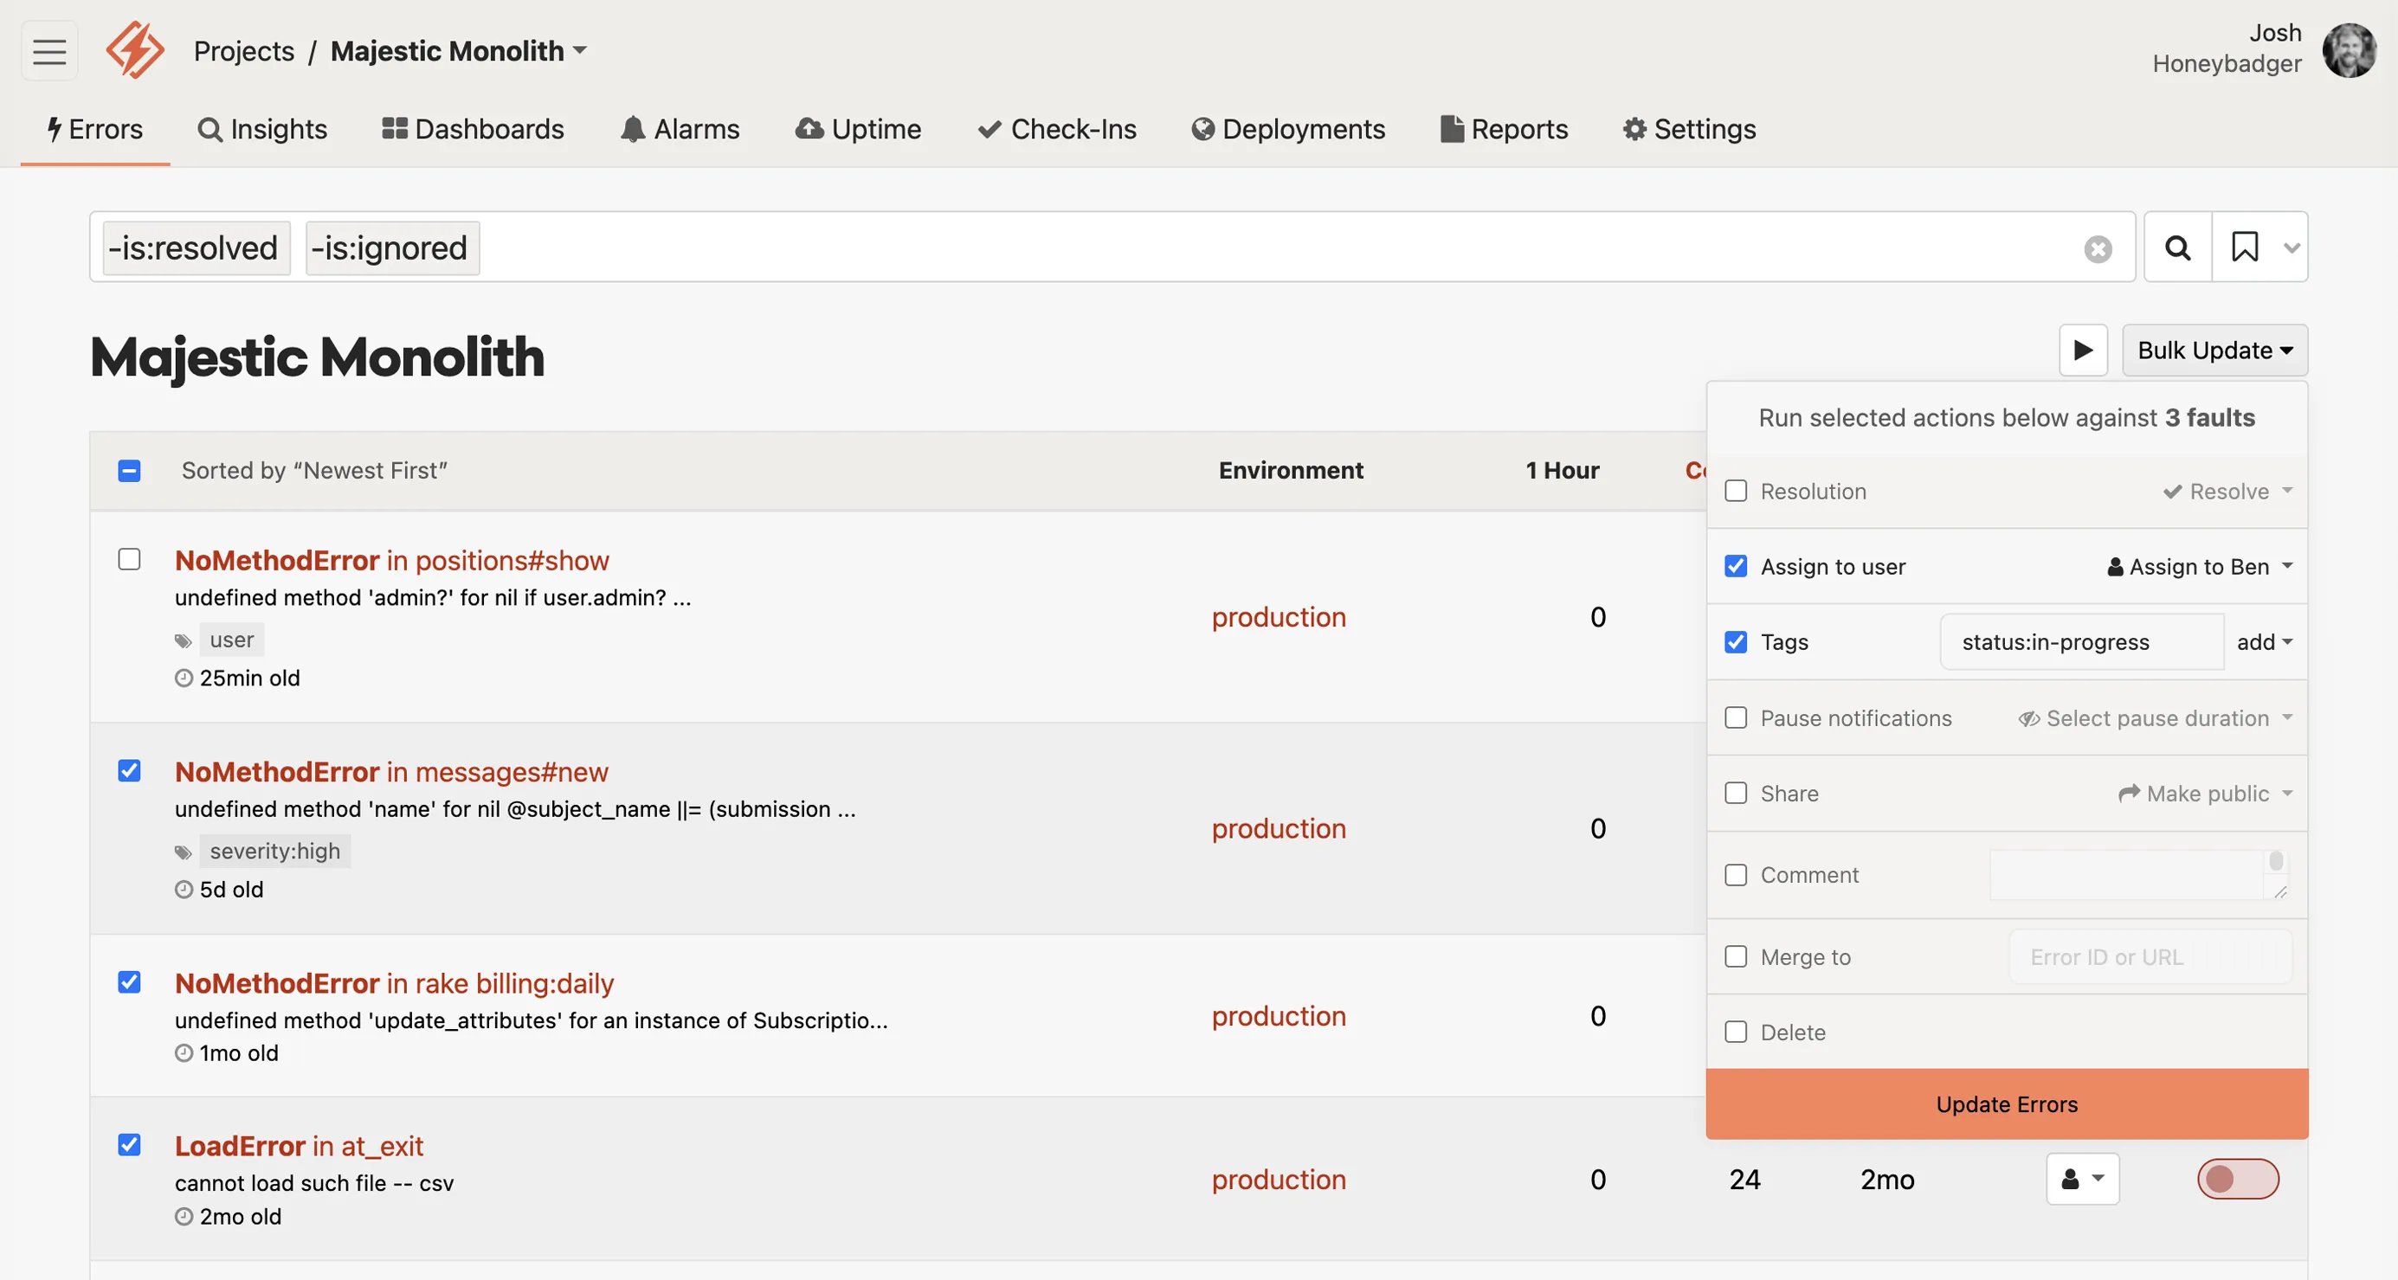The width and height of the screenshot is (2398, 1280).
Task: Click the Honeybadger logo
Action: 133,50
